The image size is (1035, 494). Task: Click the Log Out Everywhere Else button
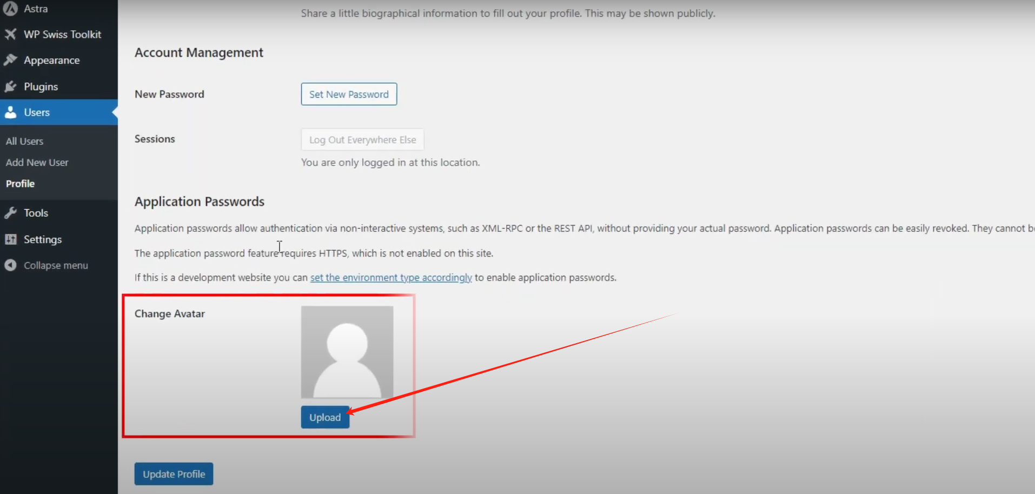point(362,139)
